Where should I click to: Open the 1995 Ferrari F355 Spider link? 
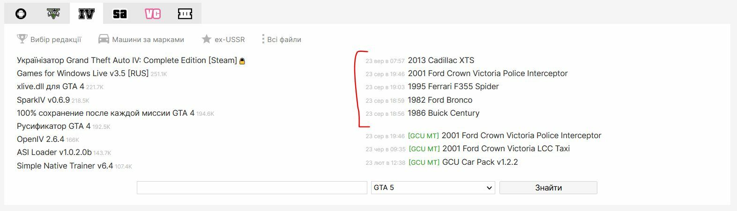pos(453,86)
